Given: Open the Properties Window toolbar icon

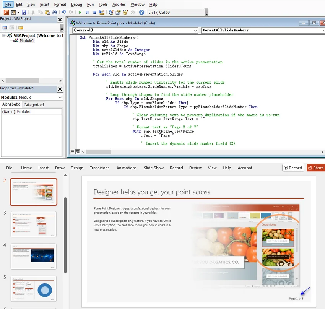Looking at the screenshot, I should pyautogui.click(x=118, y=12).
